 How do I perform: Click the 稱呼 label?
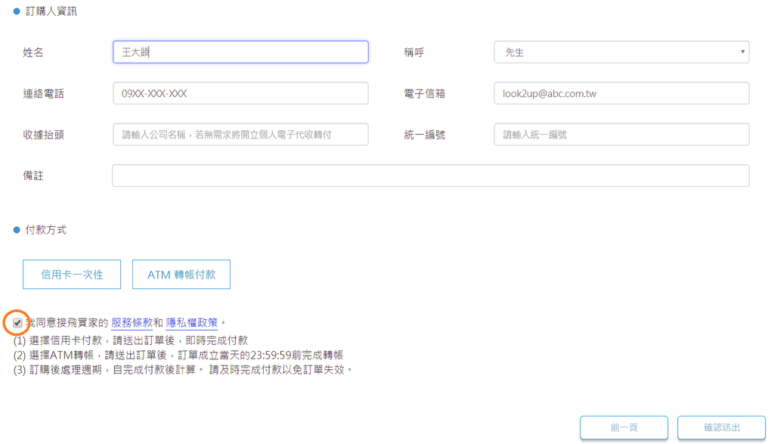(x=414, y=52)
